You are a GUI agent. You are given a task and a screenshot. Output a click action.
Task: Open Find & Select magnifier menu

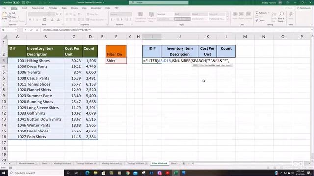click(281, 17)
